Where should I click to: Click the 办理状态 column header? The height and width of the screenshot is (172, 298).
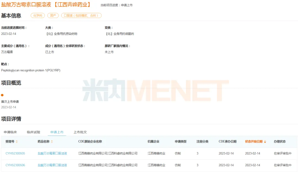click(280, 142)
